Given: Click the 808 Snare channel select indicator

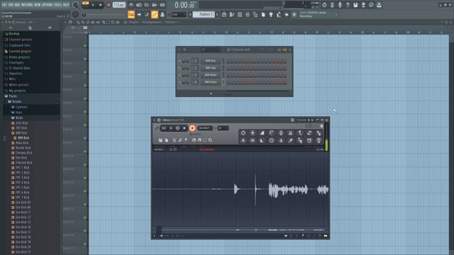Looking at the screenshot, I should point(223,82).
